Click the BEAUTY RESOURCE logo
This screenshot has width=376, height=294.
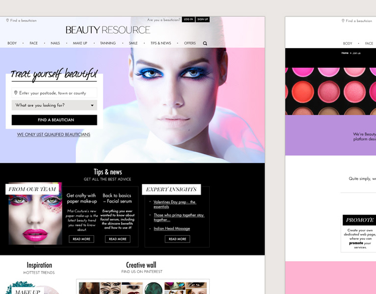(x=108, y=30)
